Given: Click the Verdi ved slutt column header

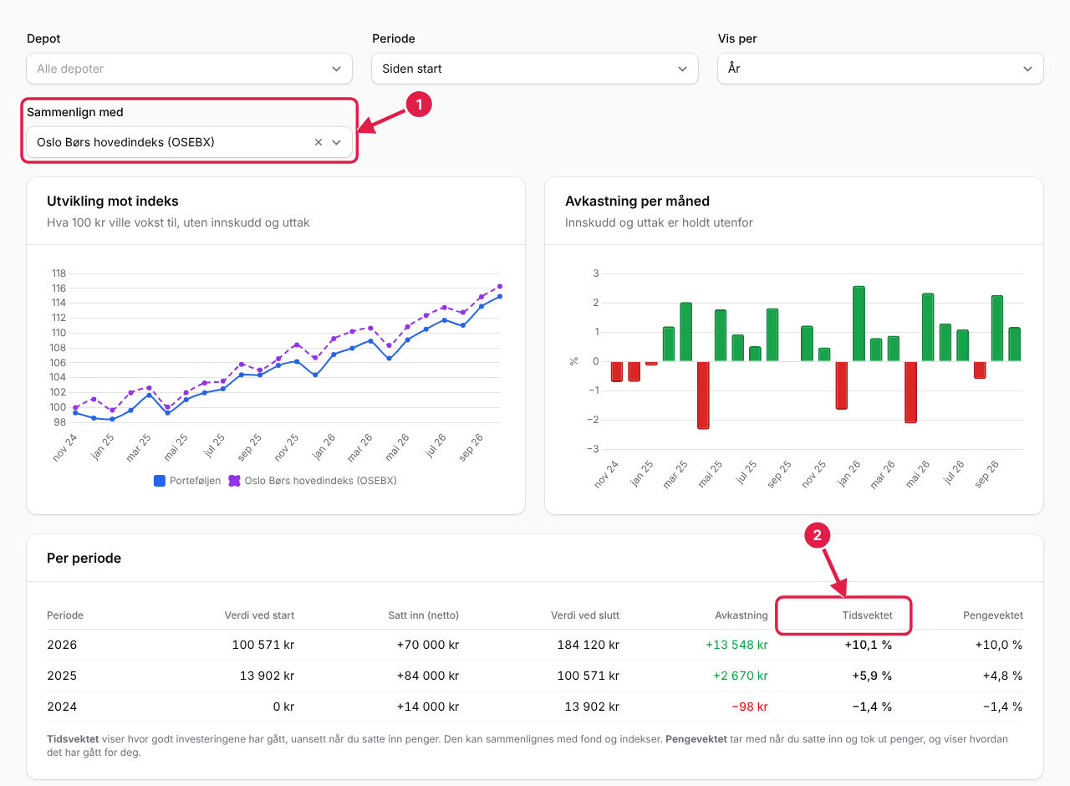Looking at the screenshot, I should click(x=585, y=615).
